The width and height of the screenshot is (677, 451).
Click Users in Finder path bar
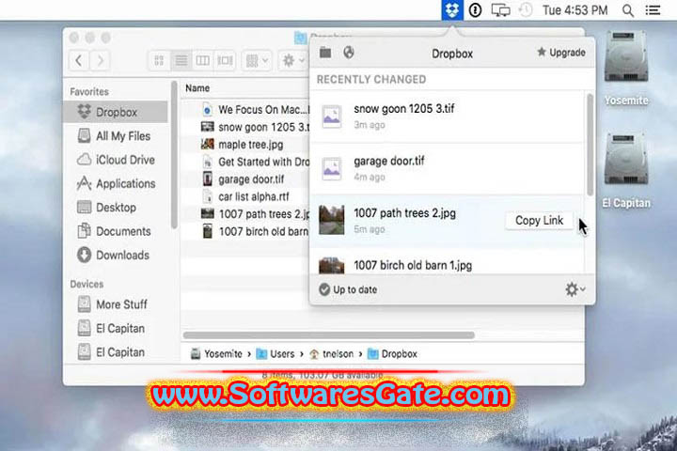(x=276, y=354)
